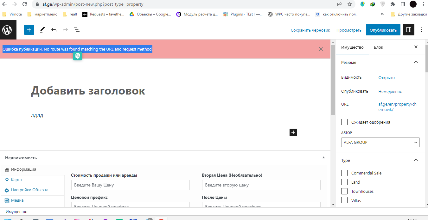Open the Chrome three-dot menu
This screenshot has height=220, width=428.
click(x=423, y=4)
